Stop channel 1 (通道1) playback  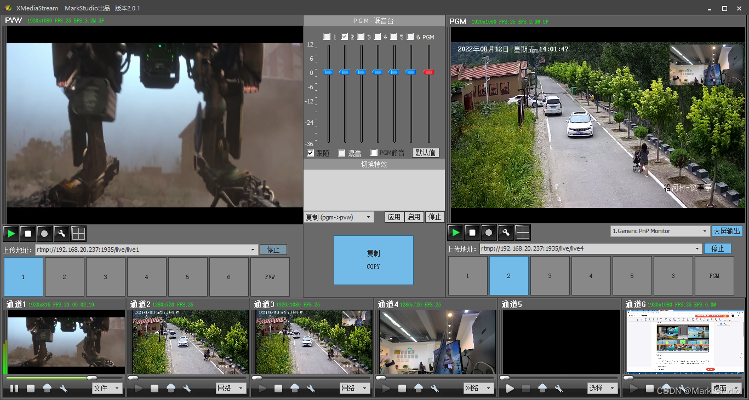coord(31,389)
